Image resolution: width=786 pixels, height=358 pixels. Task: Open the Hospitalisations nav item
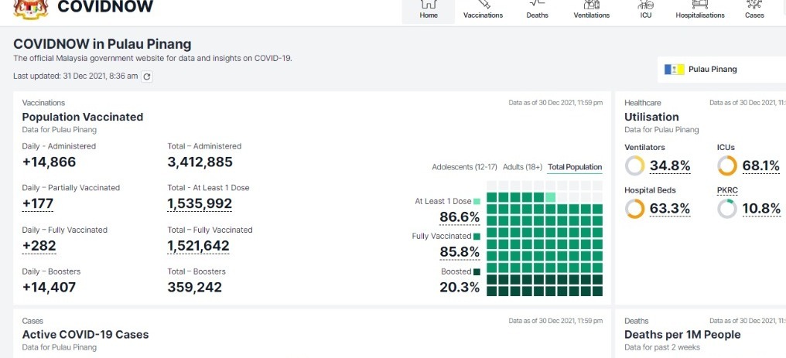[700, 11]
